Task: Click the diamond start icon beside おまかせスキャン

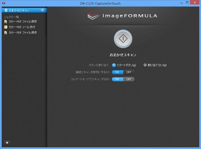Action: tap(42, 10)
